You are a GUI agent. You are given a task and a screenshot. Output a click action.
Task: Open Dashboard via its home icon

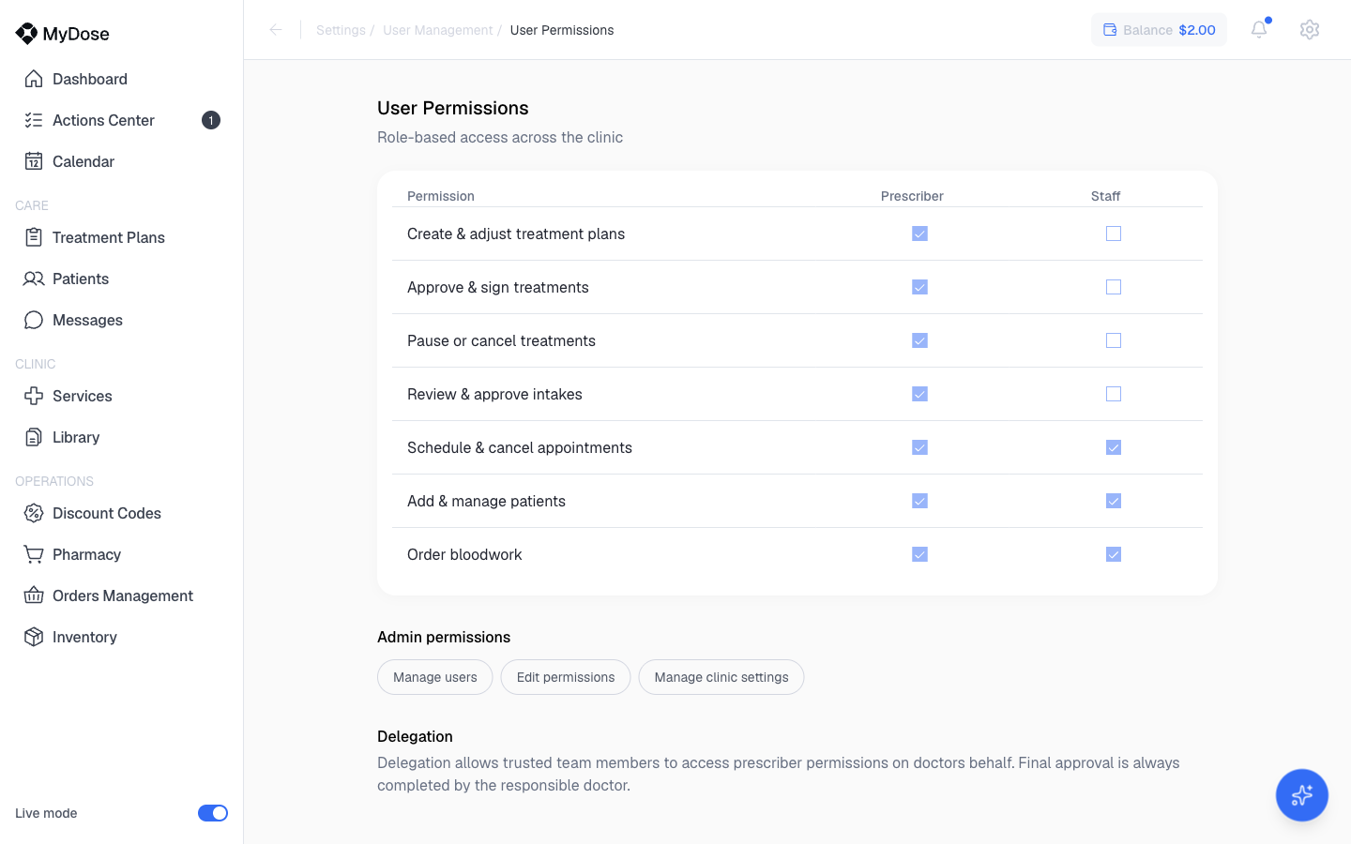[34, 79]
